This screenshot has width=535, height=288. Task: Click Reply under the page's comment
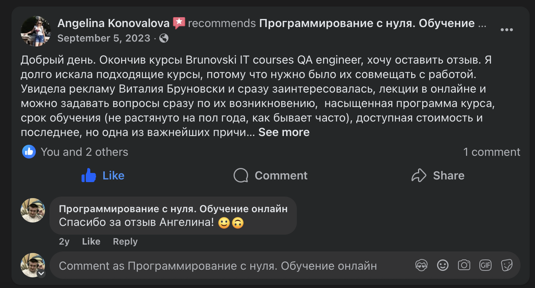pyautogui.click(x=125, y=241)
